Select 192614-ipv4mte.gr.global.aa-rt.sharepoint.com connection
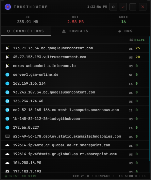Screen dimensions: 151x180 [75, 145]
